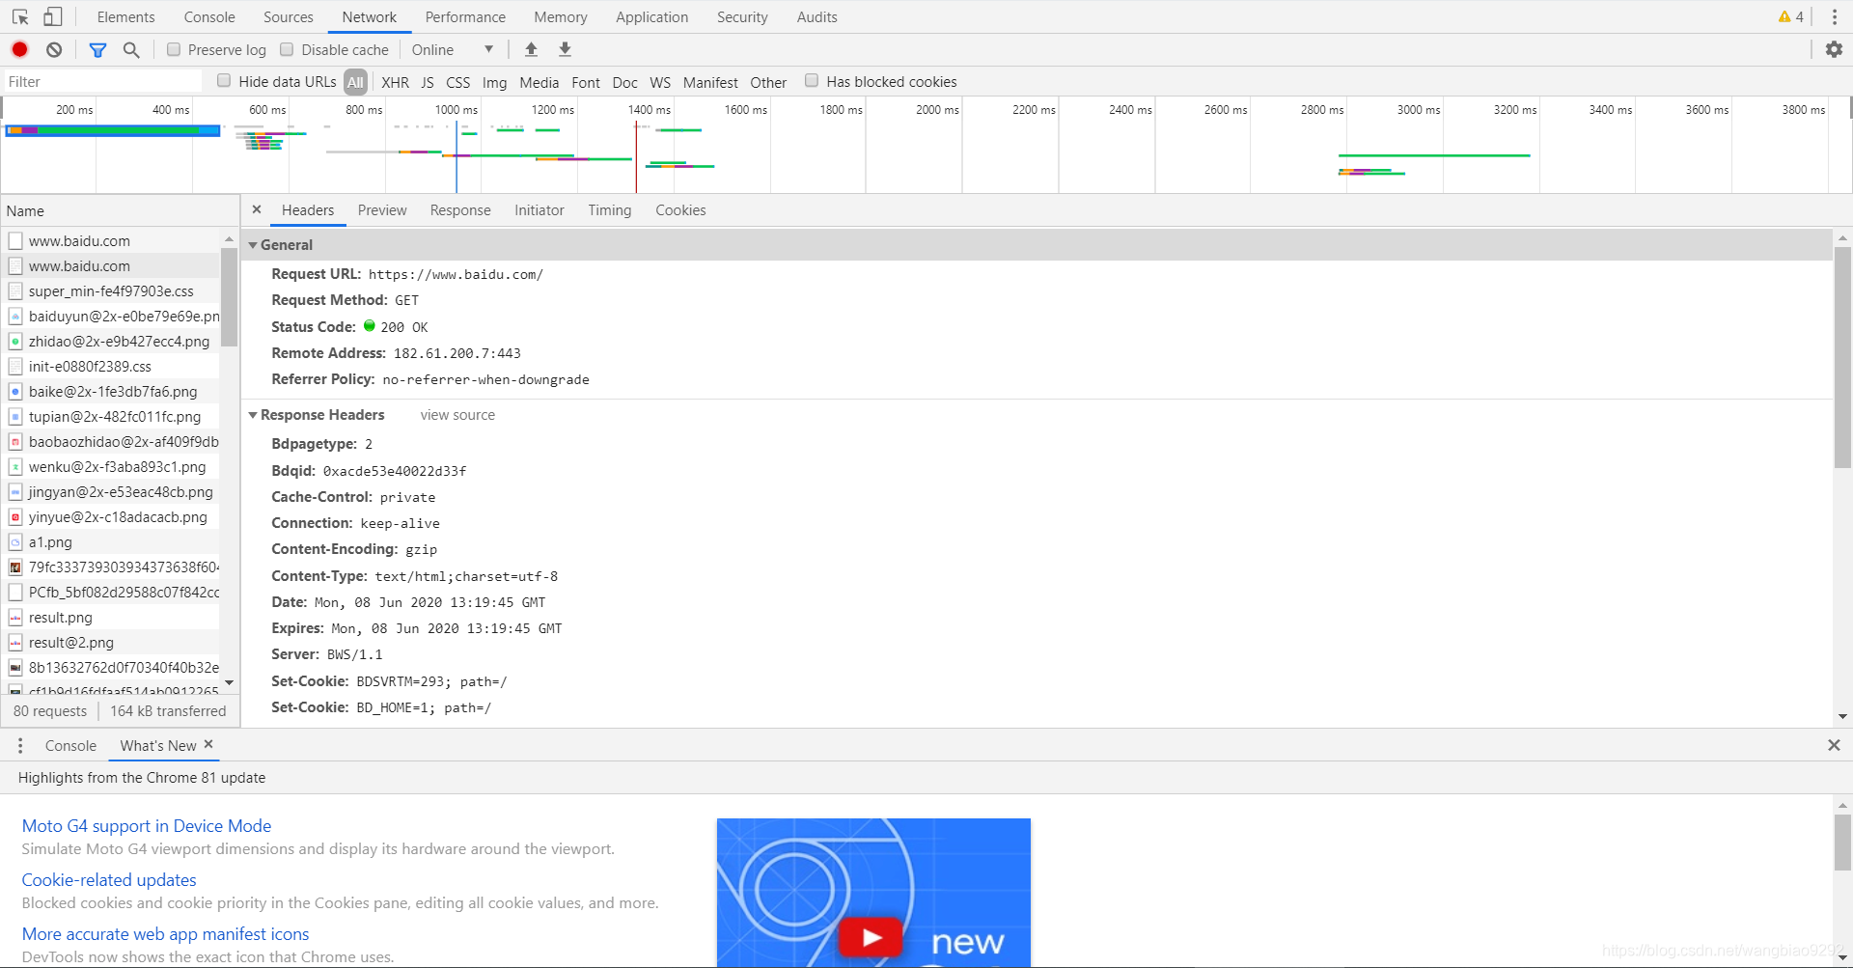Collapse the General section
Image resolution: width=1853 pixels, height=968 pixels.
coord(253,245)
